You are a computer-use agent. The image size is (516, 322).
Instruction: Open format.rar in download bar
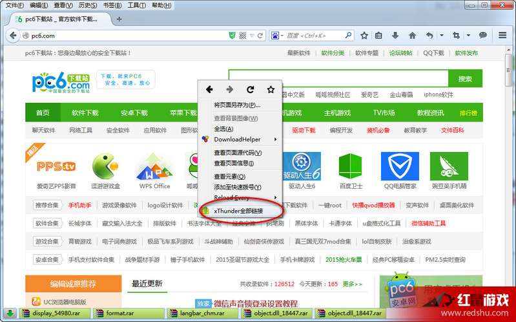click(x=129, y=313)
